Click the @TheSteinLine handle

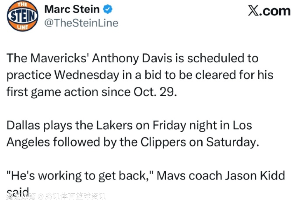click(81, 23)
